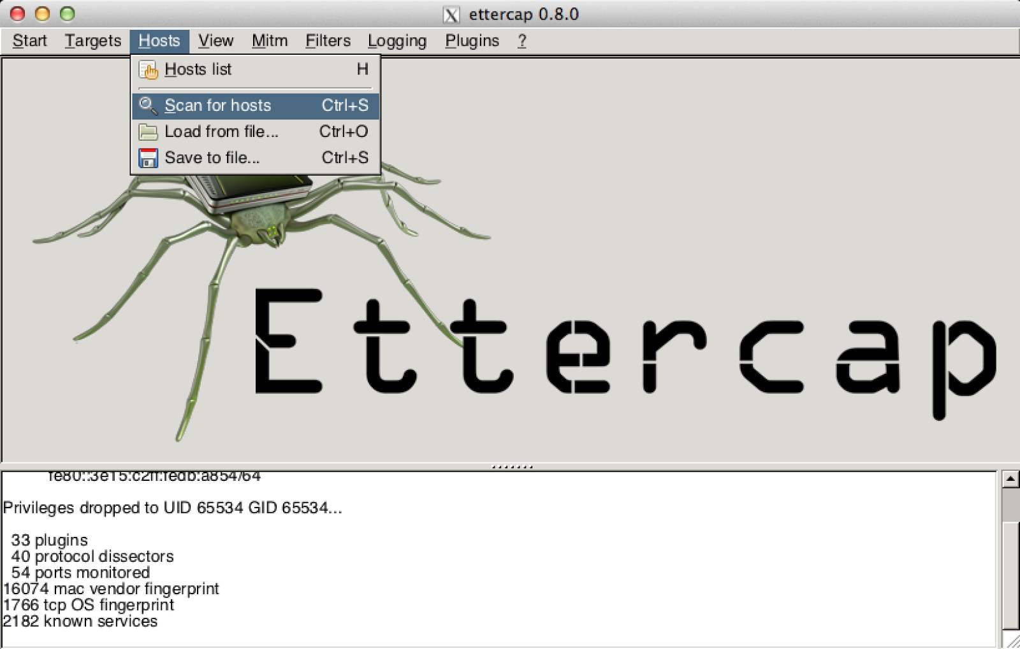
Task: Click the '2182 known services' line
Action: coord(80,621)
